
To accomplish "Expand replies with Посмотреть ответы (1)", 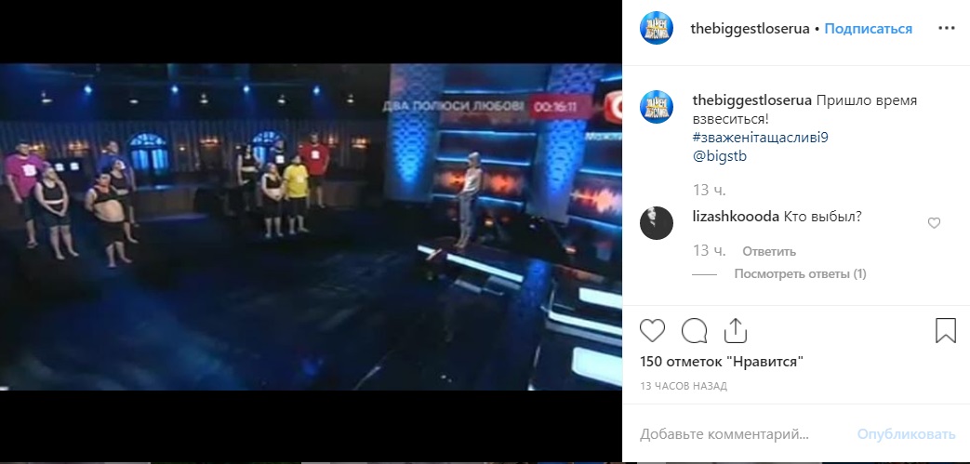I will tap(800, 274).
